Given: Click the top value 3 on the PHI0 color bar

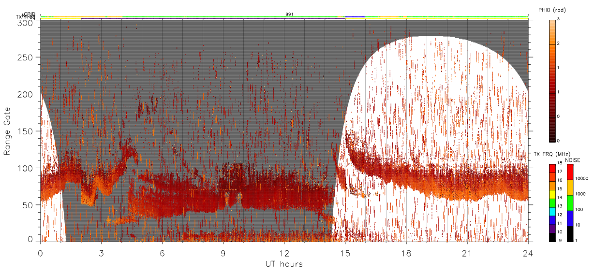Looking at the screenshot, I should (x=558, y=19).
